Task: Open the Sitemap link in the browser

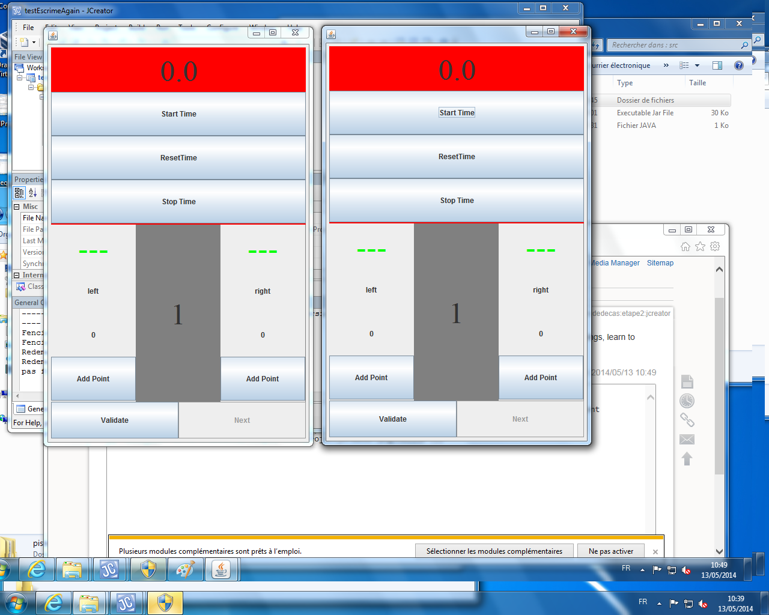Action: click(x=660, y=263)
